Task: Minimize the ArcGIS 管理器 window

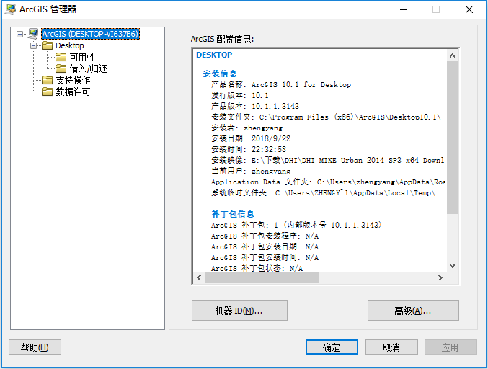Action: pyautogui.click(x=404, y=9)
